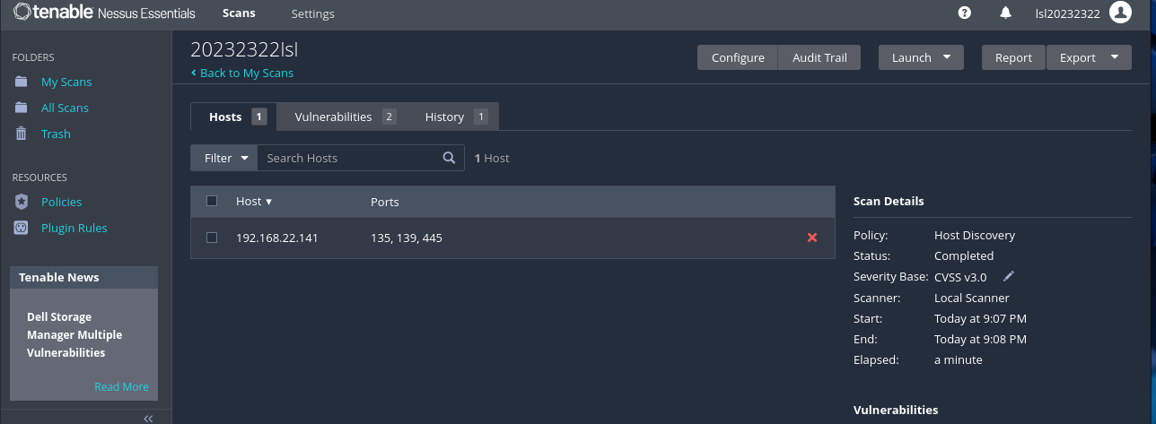Click the help question mark icon
Viewport: 1156px width, 424px height.
965,13
